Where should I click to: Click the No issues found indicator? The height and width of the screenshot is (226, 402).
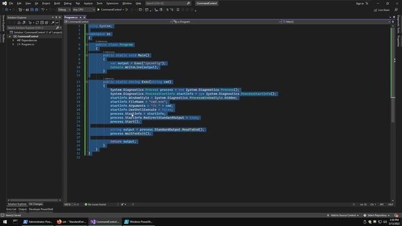click(95, 205)
